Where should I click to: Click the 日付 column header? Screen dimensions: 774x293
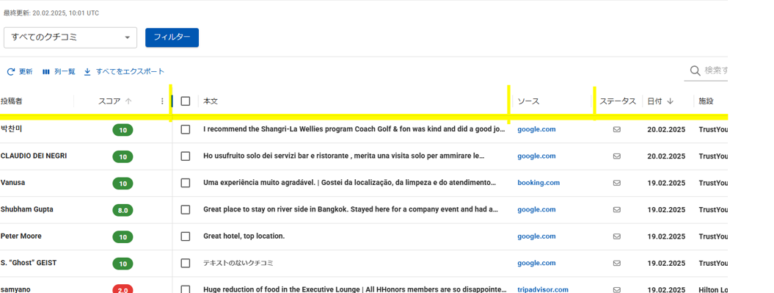[655, 101]
